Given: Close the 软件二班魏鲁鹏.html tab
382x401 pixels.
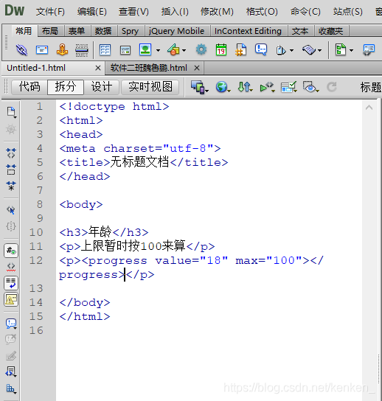Looking at the screenshot, I should [x=196, y=68].
